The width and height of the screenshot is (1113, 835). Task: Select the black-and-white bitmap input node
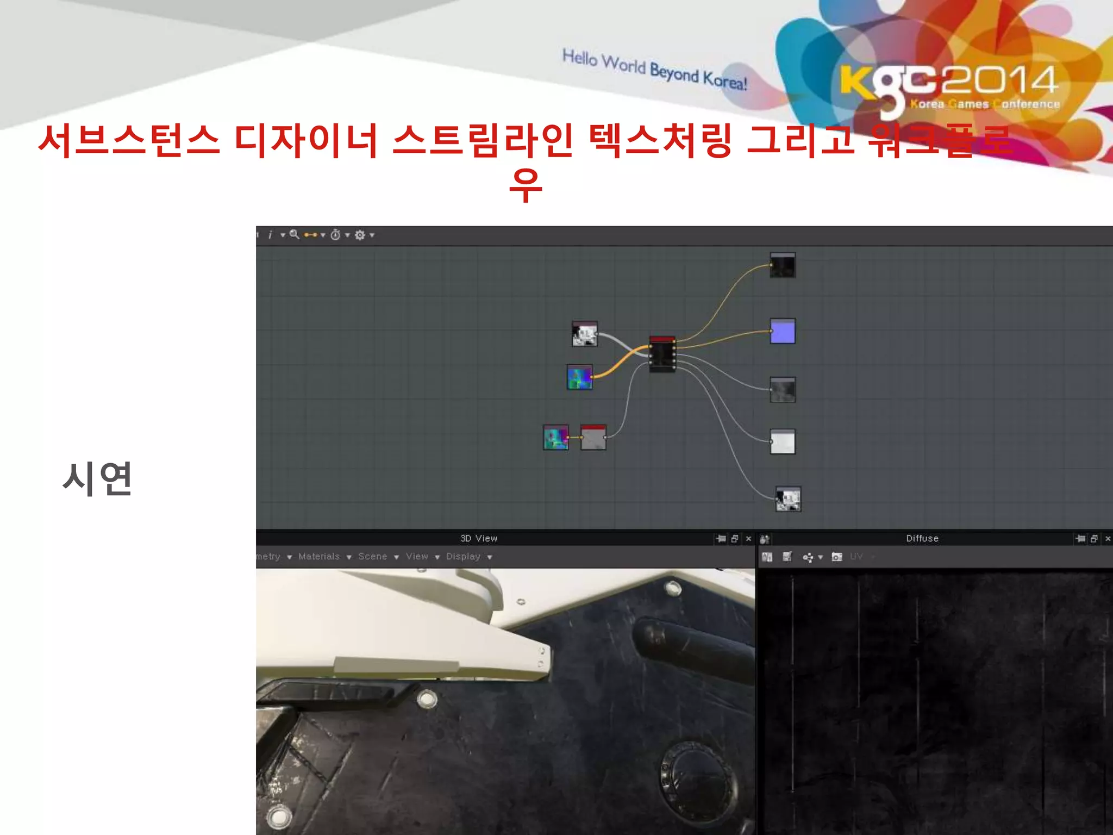585,334
